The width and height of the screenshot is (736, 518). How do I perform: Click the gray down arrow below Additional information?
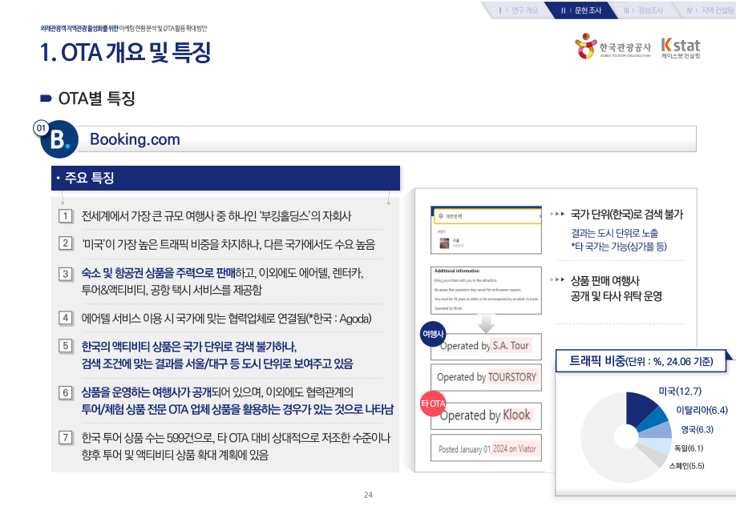point(487,323)
